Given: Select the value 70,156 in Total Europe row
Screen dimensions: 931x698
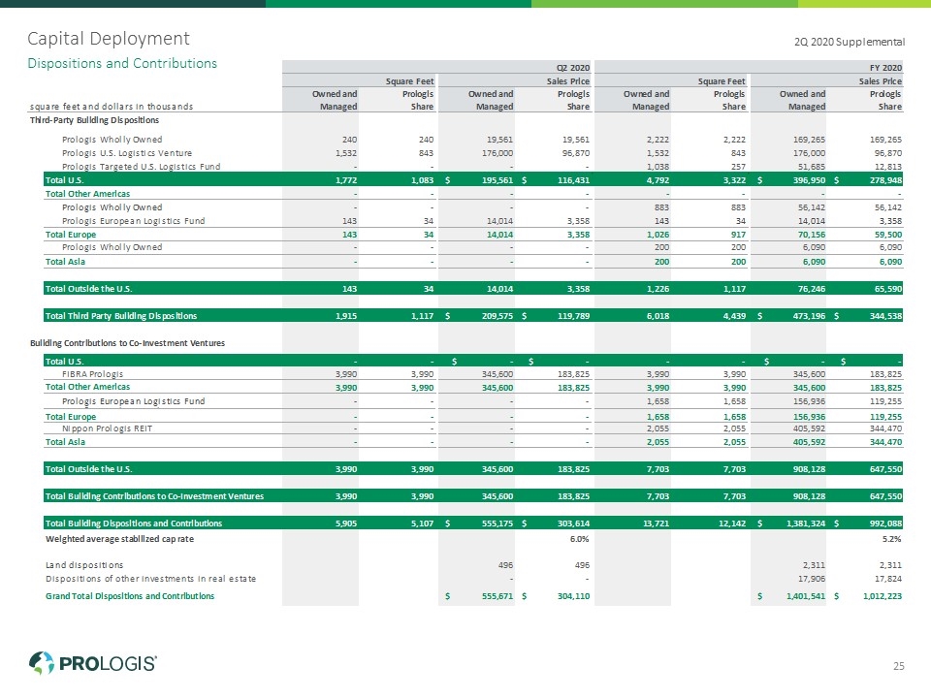Looking at the screenshot, I should point(812,235).
